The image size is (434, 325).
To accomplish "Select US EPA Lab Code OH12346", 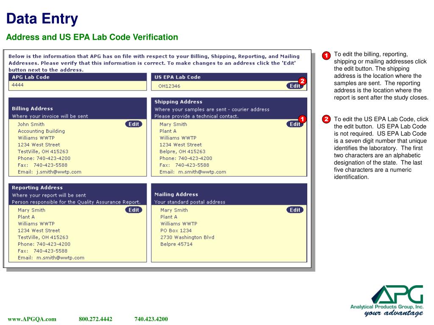I will [169, 86].
